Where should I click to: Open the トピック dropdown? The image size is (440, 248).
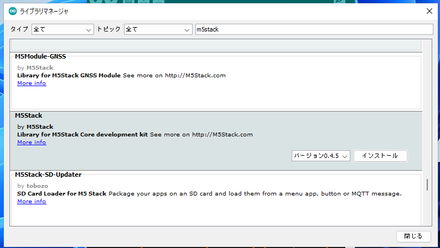(x=158, y=29)
